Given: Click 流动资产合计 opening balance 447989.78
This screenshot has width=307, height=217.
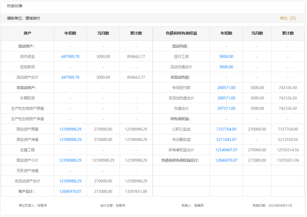Looking at the screenshot, I should [x=70, y=77].
